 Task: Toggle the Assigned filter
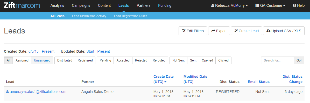[x=22, y=60]
